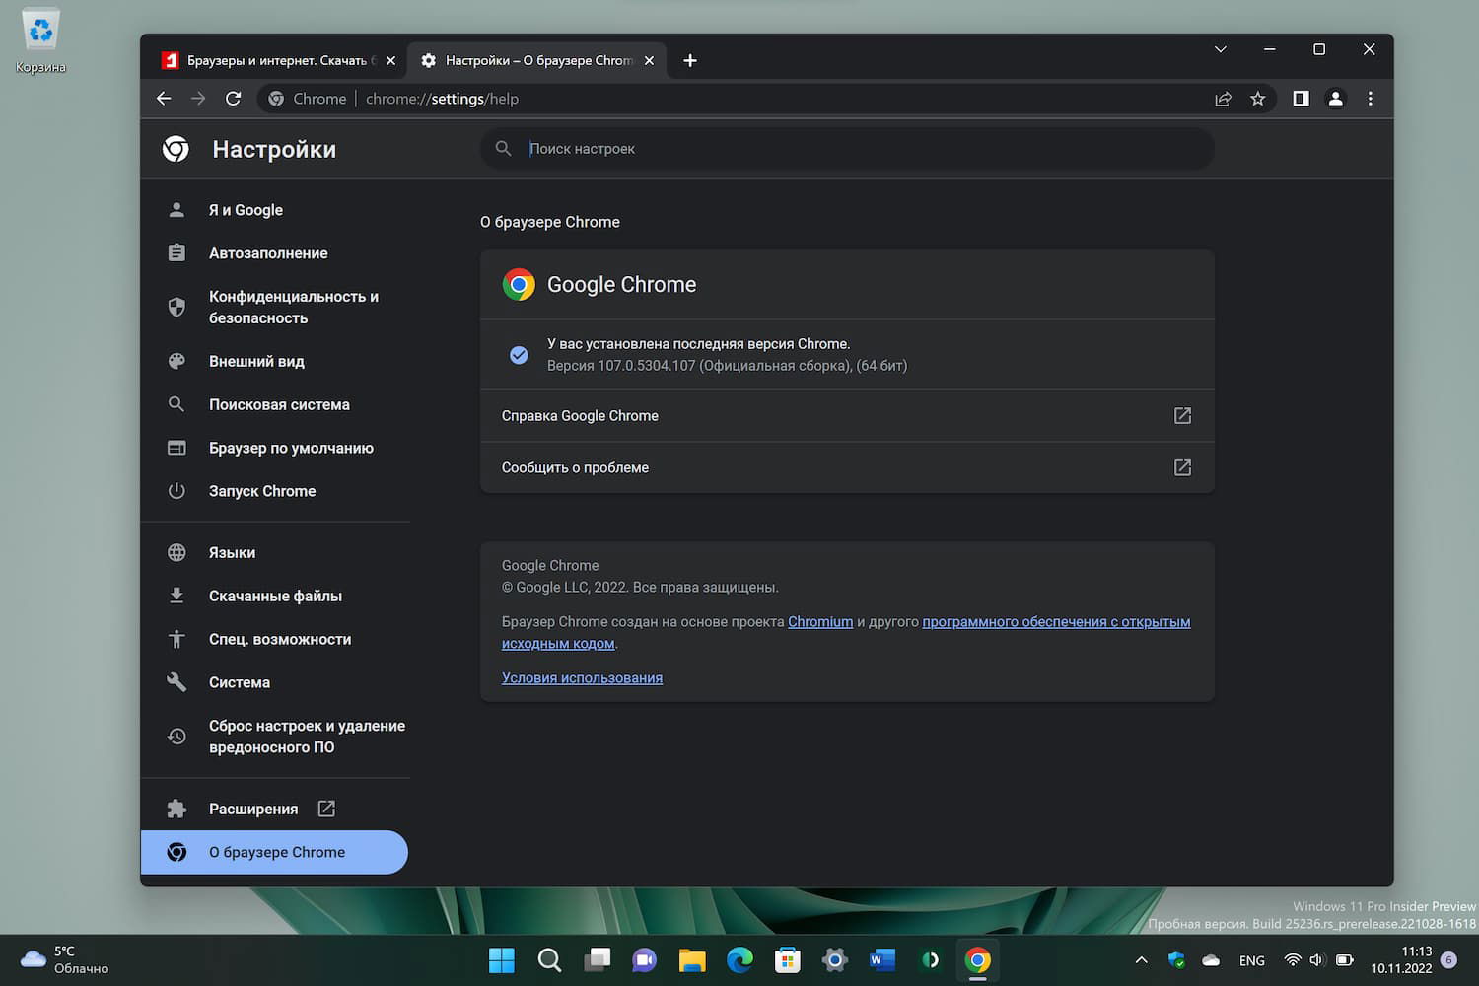Open File Explorer from the taskbar
The width and height of the screenshot is (1479, 986).
(692, 960)
